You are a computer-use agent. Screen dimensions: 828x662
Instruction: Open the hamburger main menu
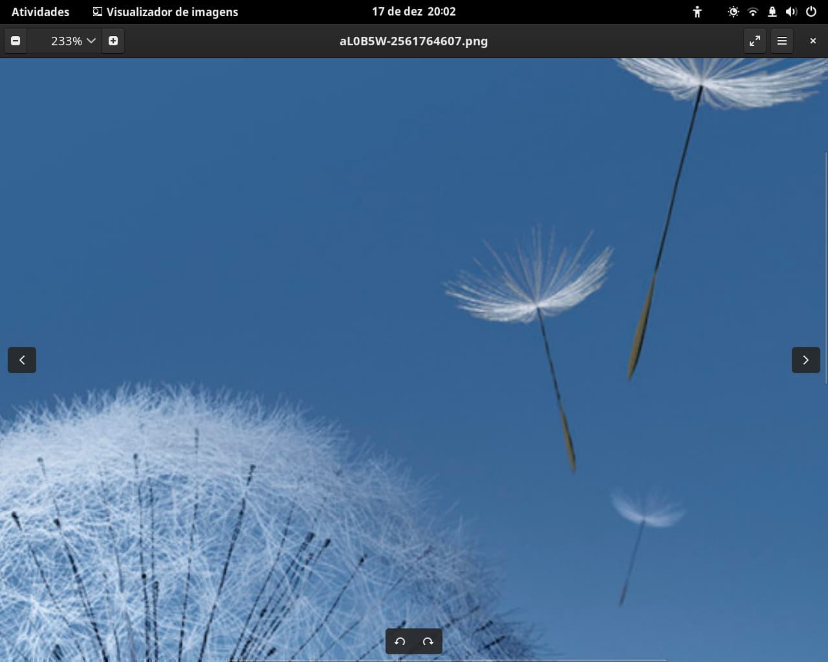[782, 41]
